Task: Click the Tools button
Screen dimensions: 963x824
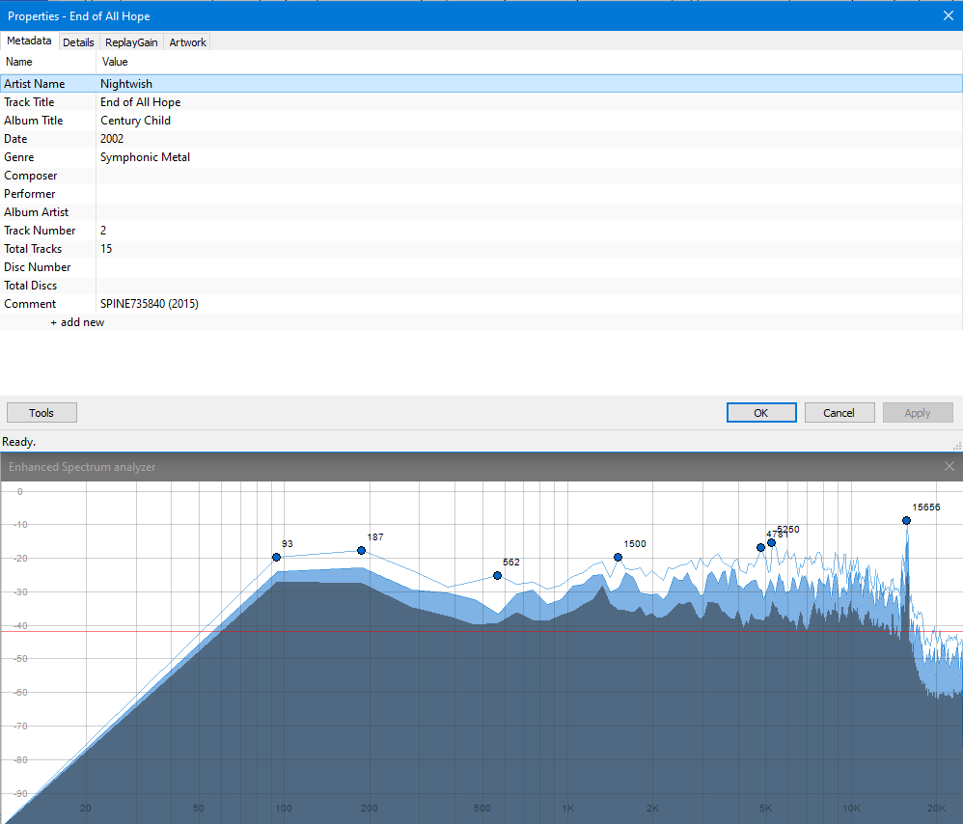Action: click(41, 413)
